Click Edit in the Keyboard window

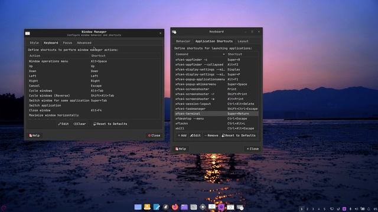(195, 135)
